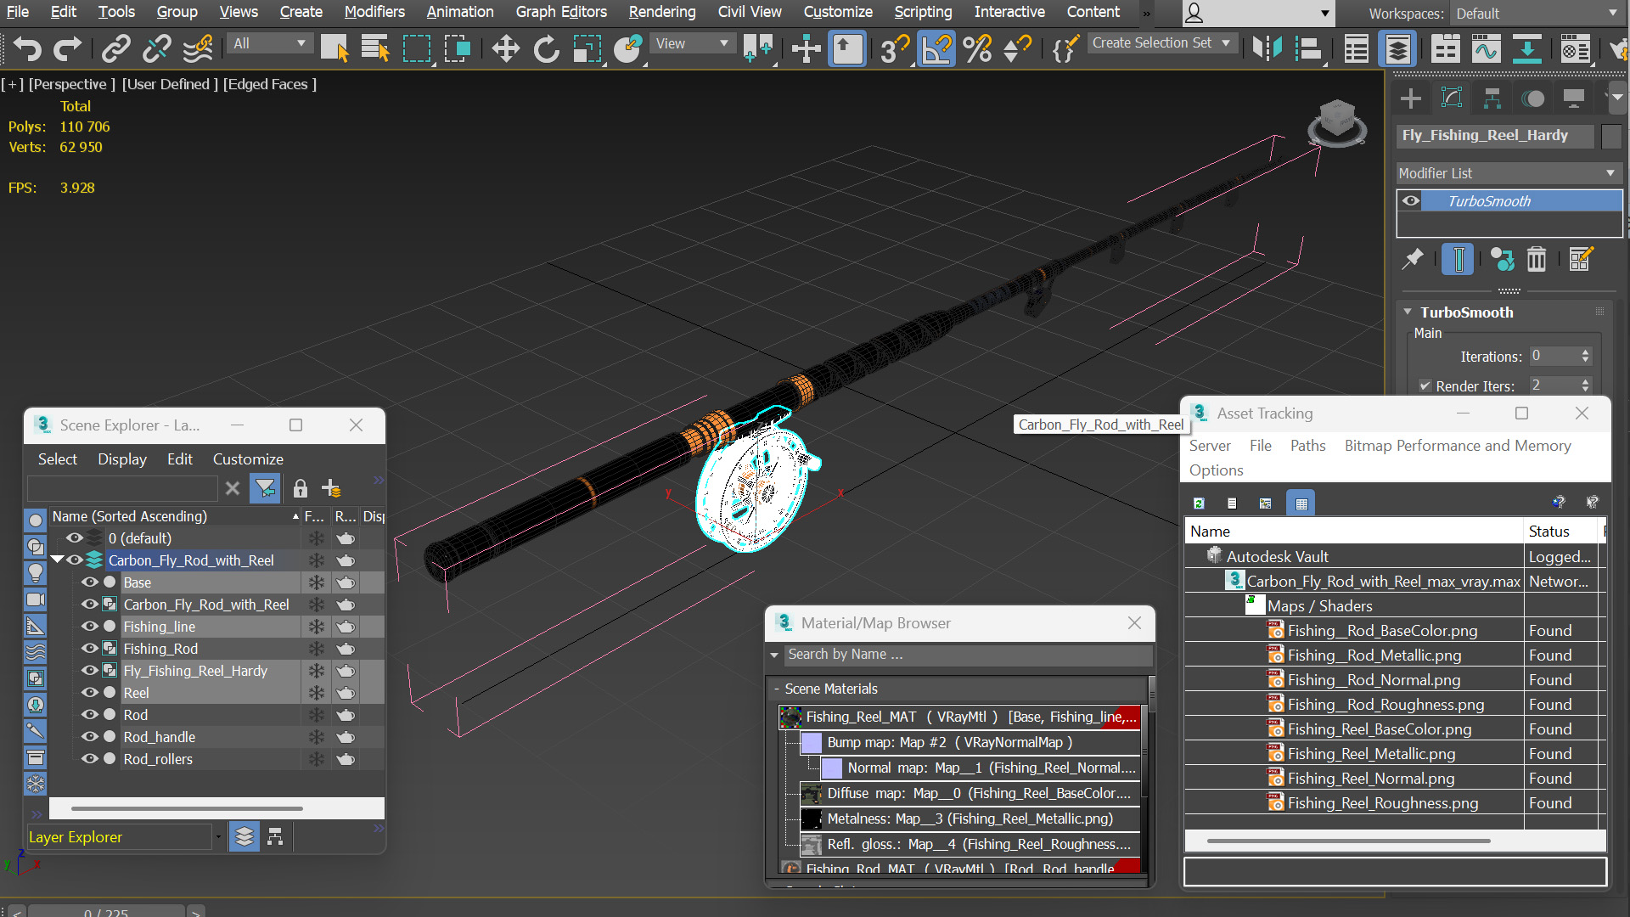
Task: Click the Name column header in Asset Tracking
Action: point(1353,532)
